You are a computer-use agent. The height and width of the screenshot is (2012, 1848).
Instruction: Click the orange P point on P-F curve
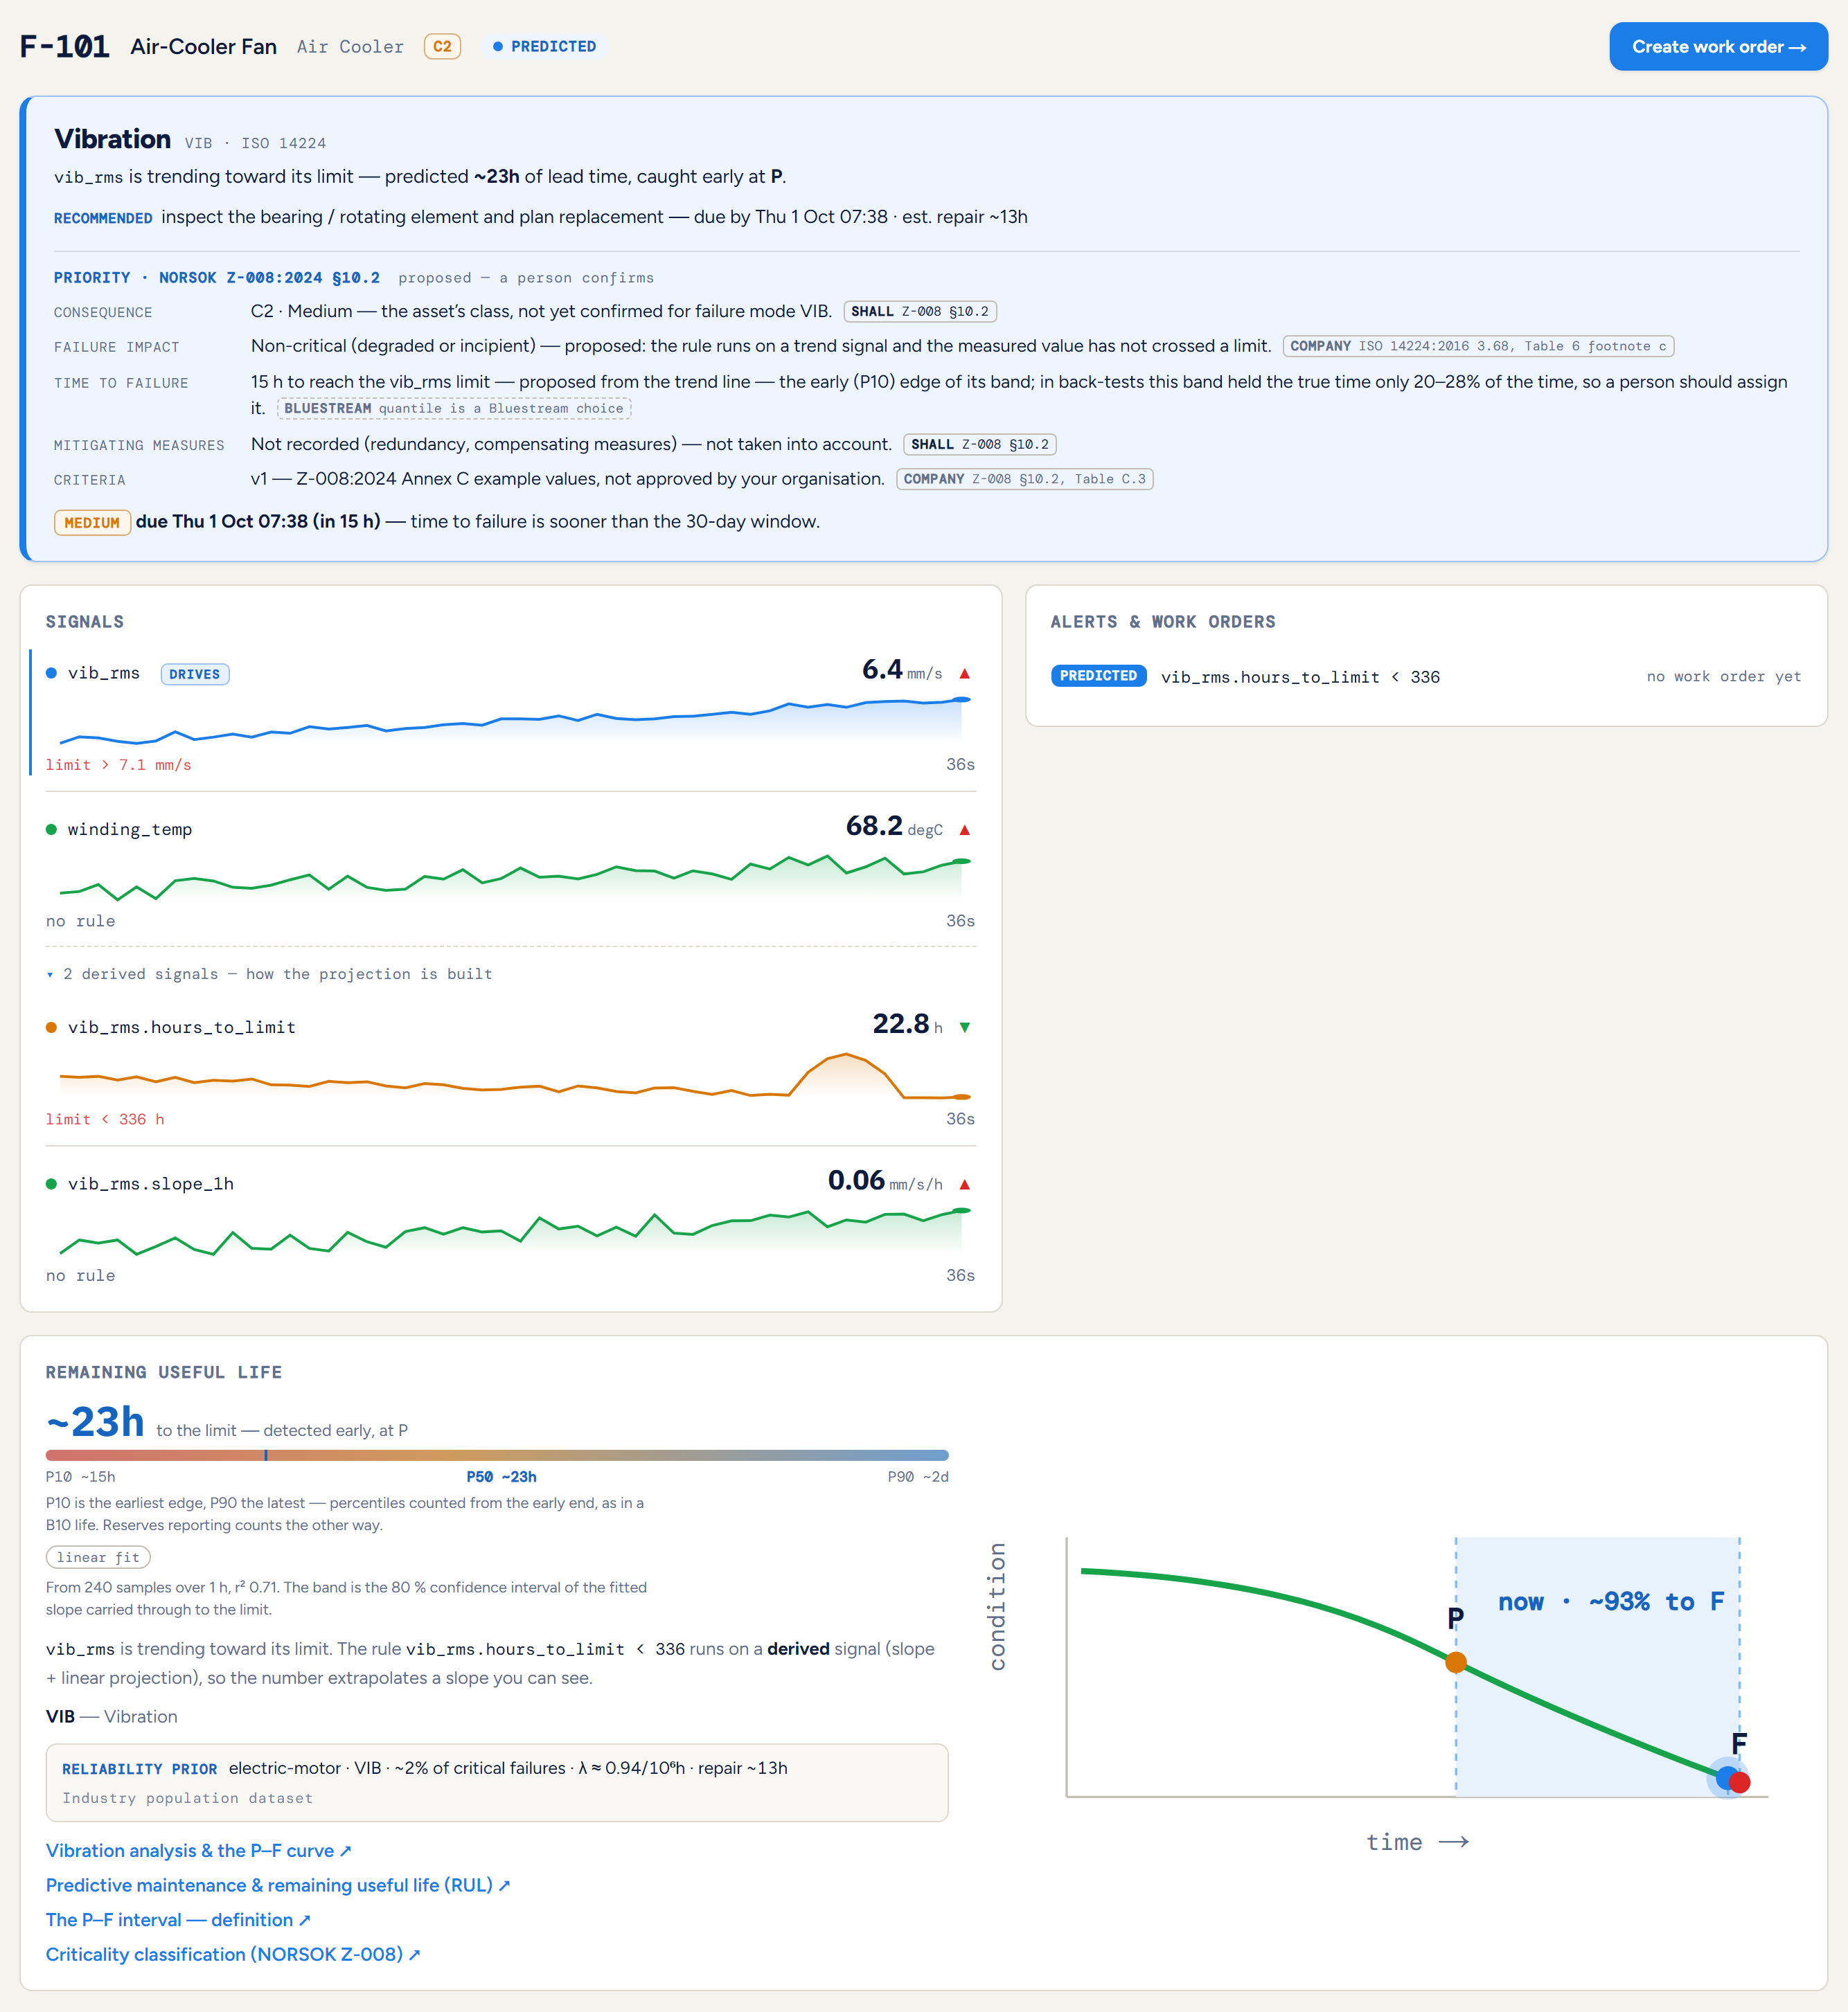click(x=1456, y=1662)
